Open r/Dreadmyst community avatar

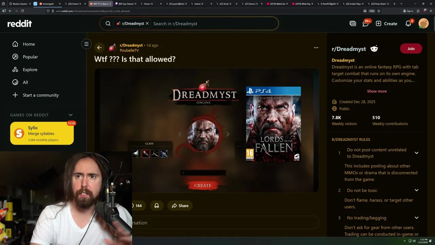point(112,47)
